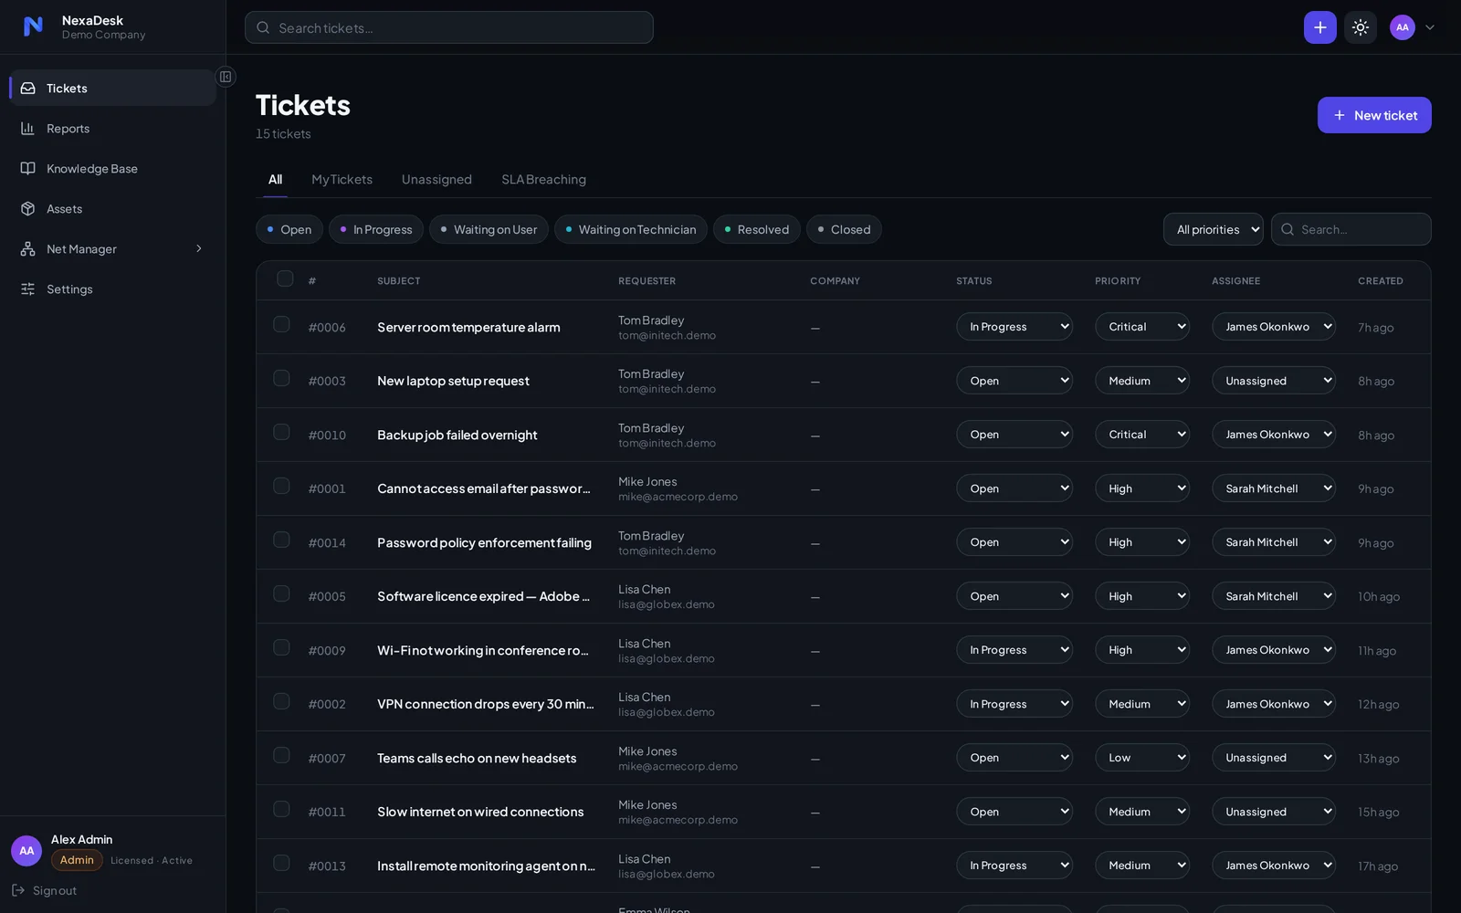Switch to My Tickets tab
This screenshot has height=913, width=1461.
(x=342, y=179)
